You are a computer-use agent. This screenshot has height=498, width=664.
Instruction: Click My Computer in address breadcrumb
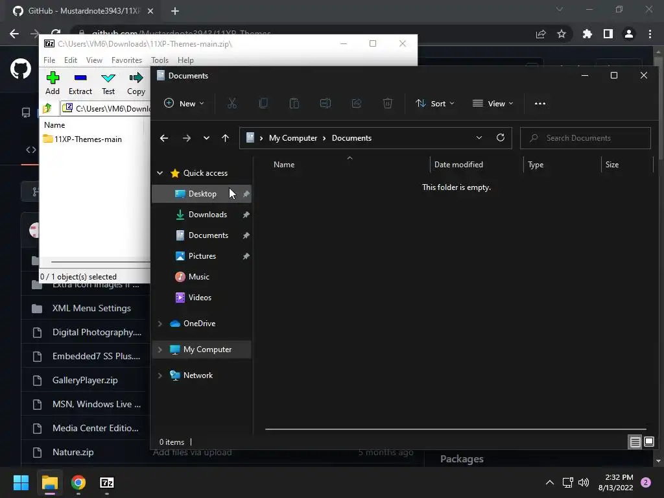[293, 138]
